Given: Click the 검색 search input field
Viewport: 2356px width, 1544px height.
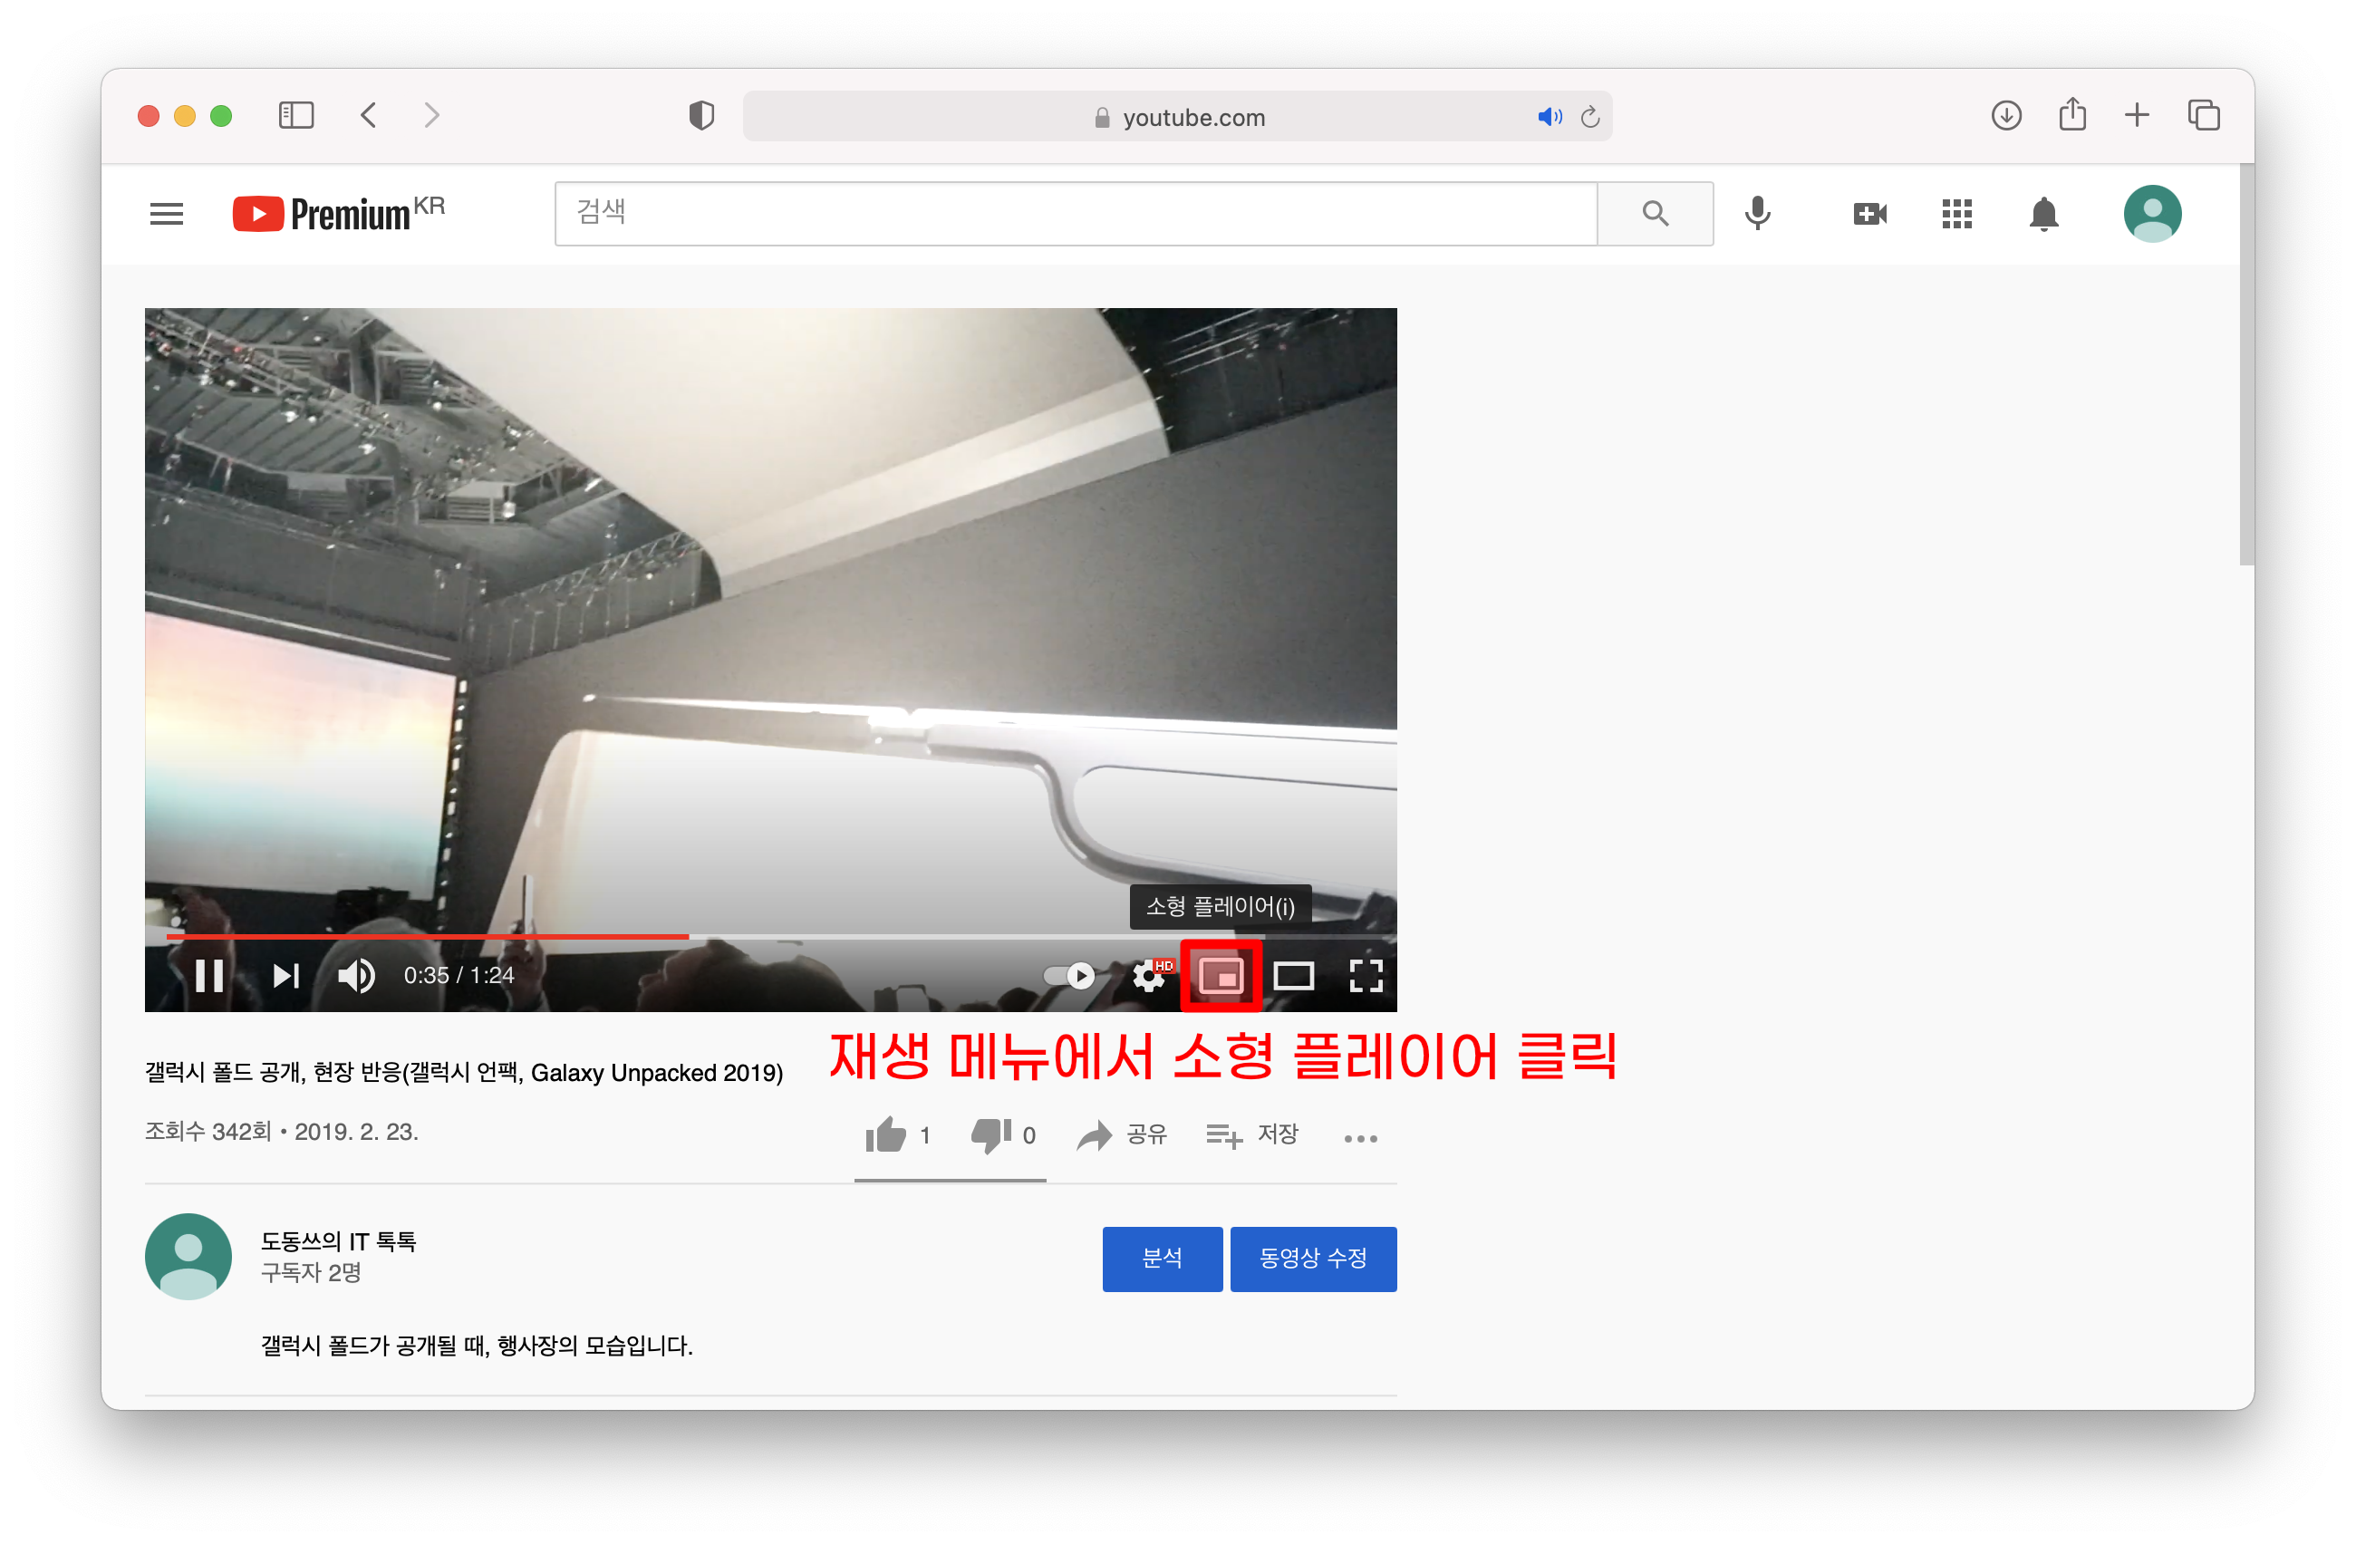Looking at the screenshot, I should [1075, 214].
